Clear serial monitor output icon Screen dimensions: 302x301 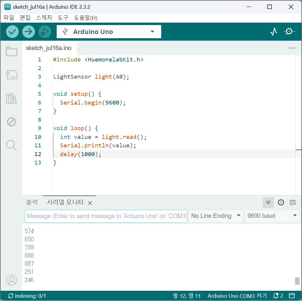(x=293, y=202)
